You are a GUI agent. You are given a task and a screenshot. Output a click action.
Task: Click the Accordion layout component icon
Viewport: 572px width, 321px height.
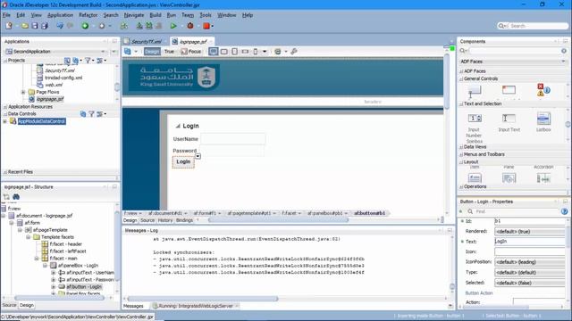(x=543, y=178)
